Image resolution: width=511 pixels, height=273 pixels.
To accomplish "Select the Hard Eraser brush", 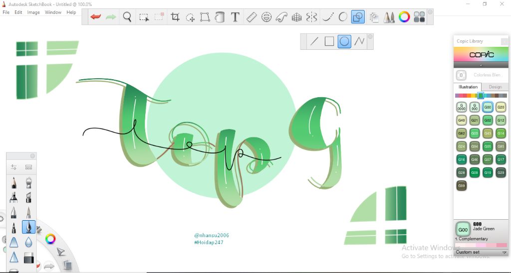I will pyautogui.click(x=28, y=258).
